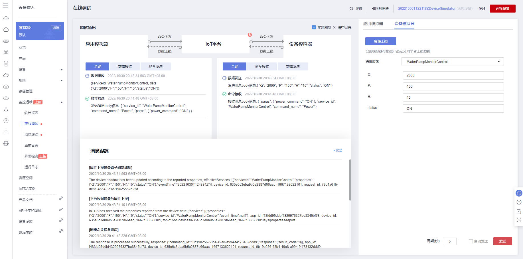Click the red 选择设备 button
The width and height of the screenshot is (523, 259).
point(503,9)
